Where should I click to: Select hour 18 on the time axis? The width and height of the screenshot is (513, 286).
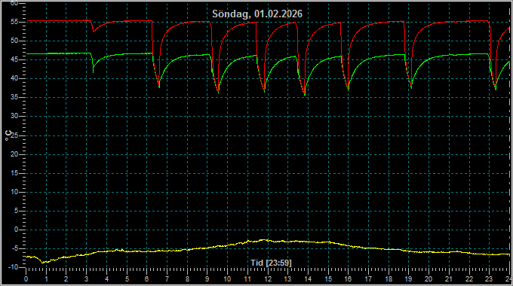389,279
